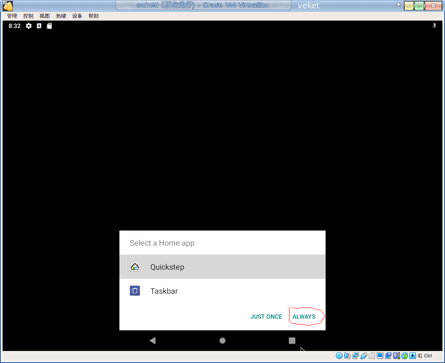Screen dimensions: 445x363
Task: Click the audio status icon in VirtualBox bar
Action: click(347, 356)
